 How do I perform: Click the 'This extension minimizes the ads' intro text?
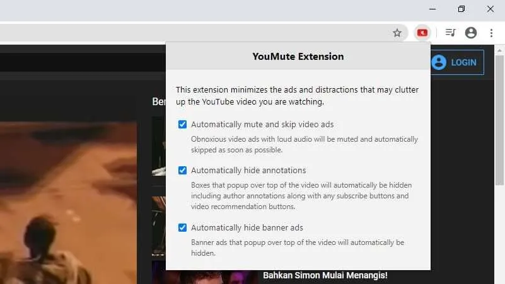click(x=298, y=96)
